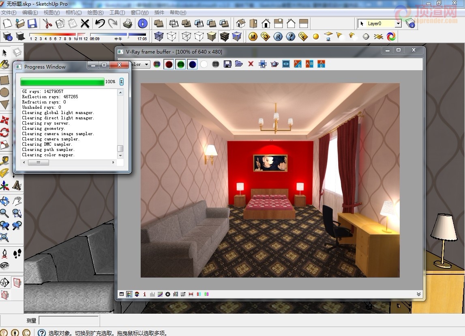
Task: Select the Rectangle drawing tool
Action: [x=4, y=80]
